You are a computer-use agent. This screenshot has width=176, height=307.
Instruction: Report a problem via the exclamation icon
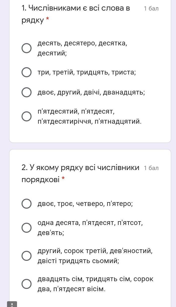12,304
